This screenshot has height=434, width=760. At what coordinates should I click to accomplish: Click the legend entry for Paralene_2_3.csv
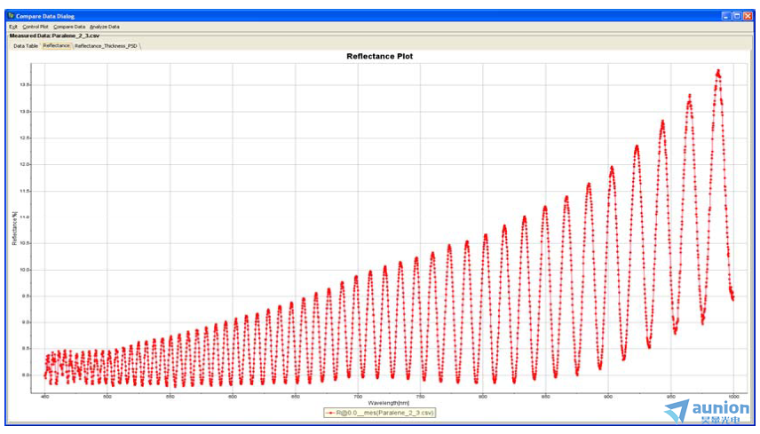click(380, 413)
